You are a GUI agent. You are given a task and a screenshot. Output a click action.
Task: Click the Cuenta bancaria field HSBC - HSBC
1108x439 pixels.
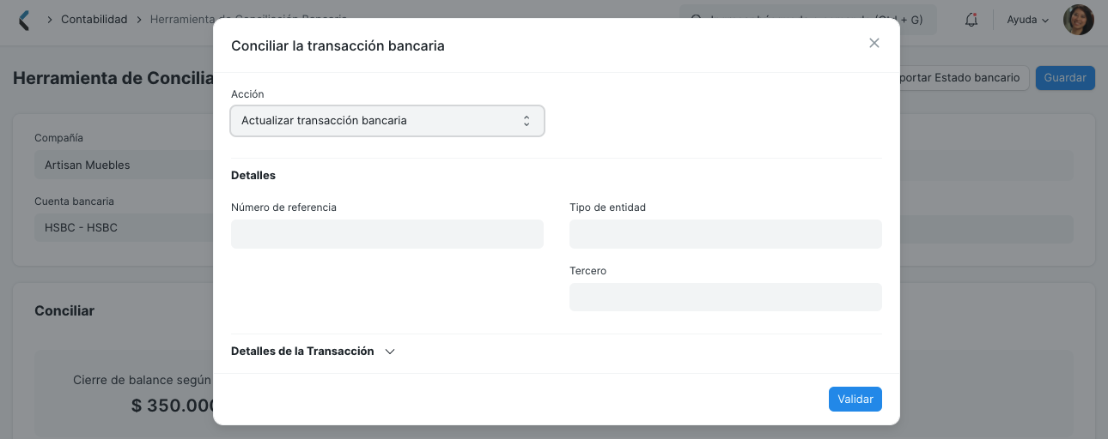click(x=124, y=228)
